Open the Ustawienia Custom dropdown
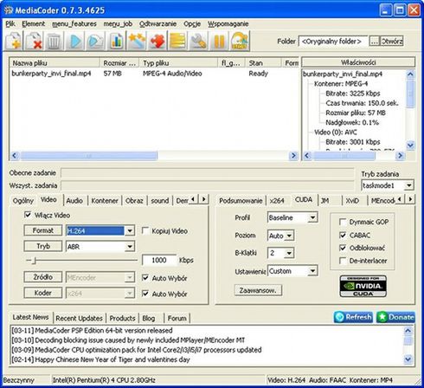Viewport: 424px width, 388px height. tap(312, 271)
